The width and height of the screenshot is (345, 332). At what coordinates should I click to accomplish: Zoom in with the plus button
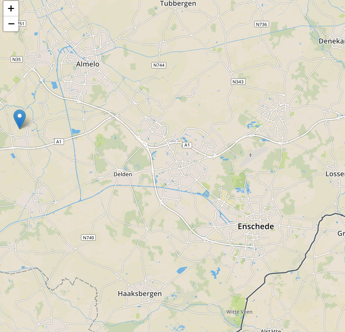[11, 8]
